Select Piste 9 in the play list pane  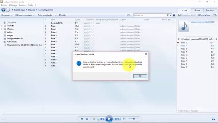[x=184, y=67]
